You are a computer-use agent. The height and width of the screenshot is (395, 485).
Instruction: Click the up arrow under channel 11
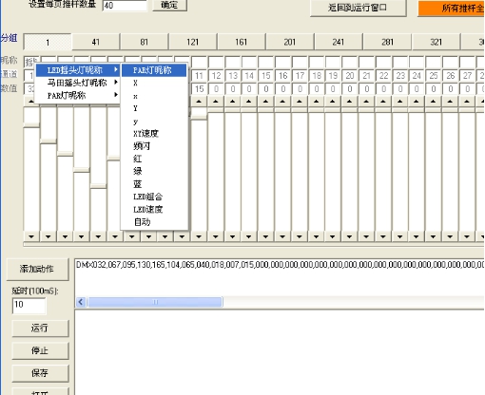[x=199, y=102]
